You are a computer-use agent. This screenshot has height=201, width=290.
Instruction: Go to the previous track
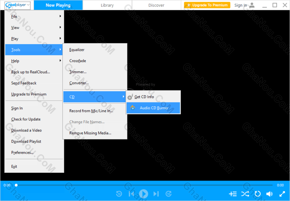tap(131, 194)
